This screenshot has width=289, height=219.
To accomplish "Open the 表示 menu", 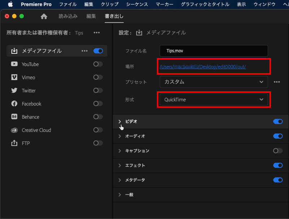I will pyautogui.click(x=241, y=4).
